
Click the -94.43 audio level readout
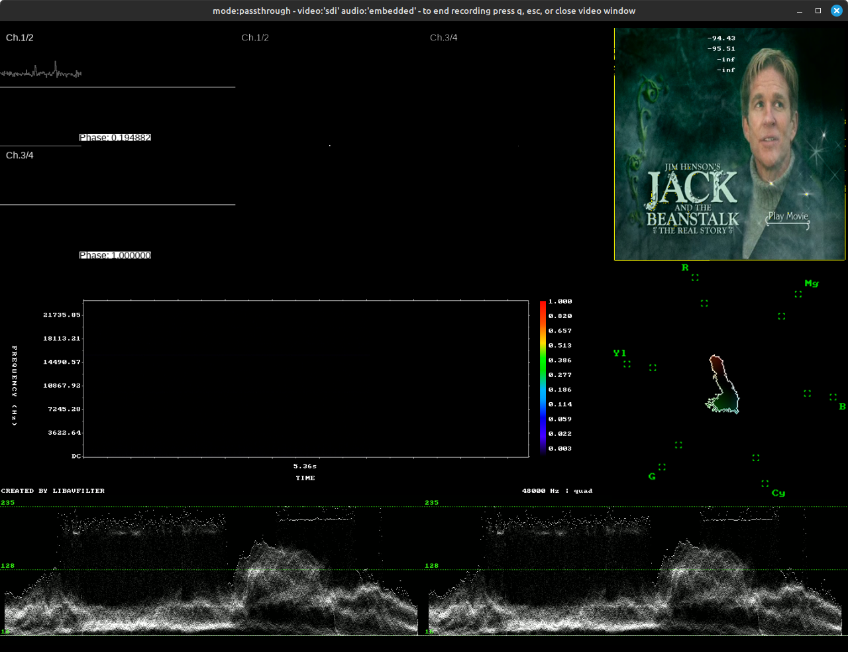pyautogui.click(x=721, y=38)
